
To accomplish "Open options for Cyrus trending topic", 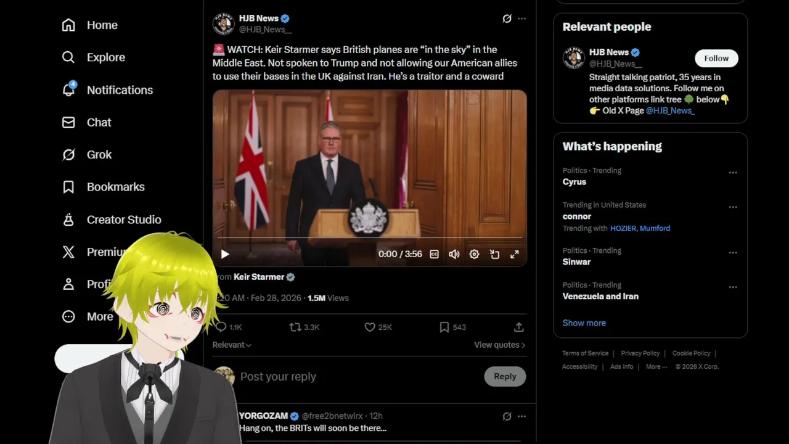I will click(733, 173).
